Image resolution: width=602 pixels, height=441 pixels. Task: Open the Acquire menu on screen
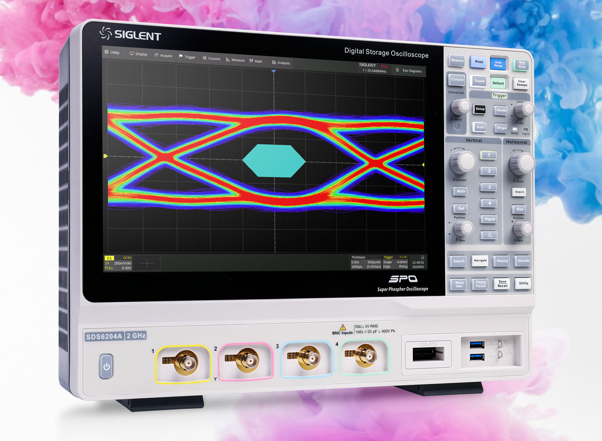click(x=163, y=55)
